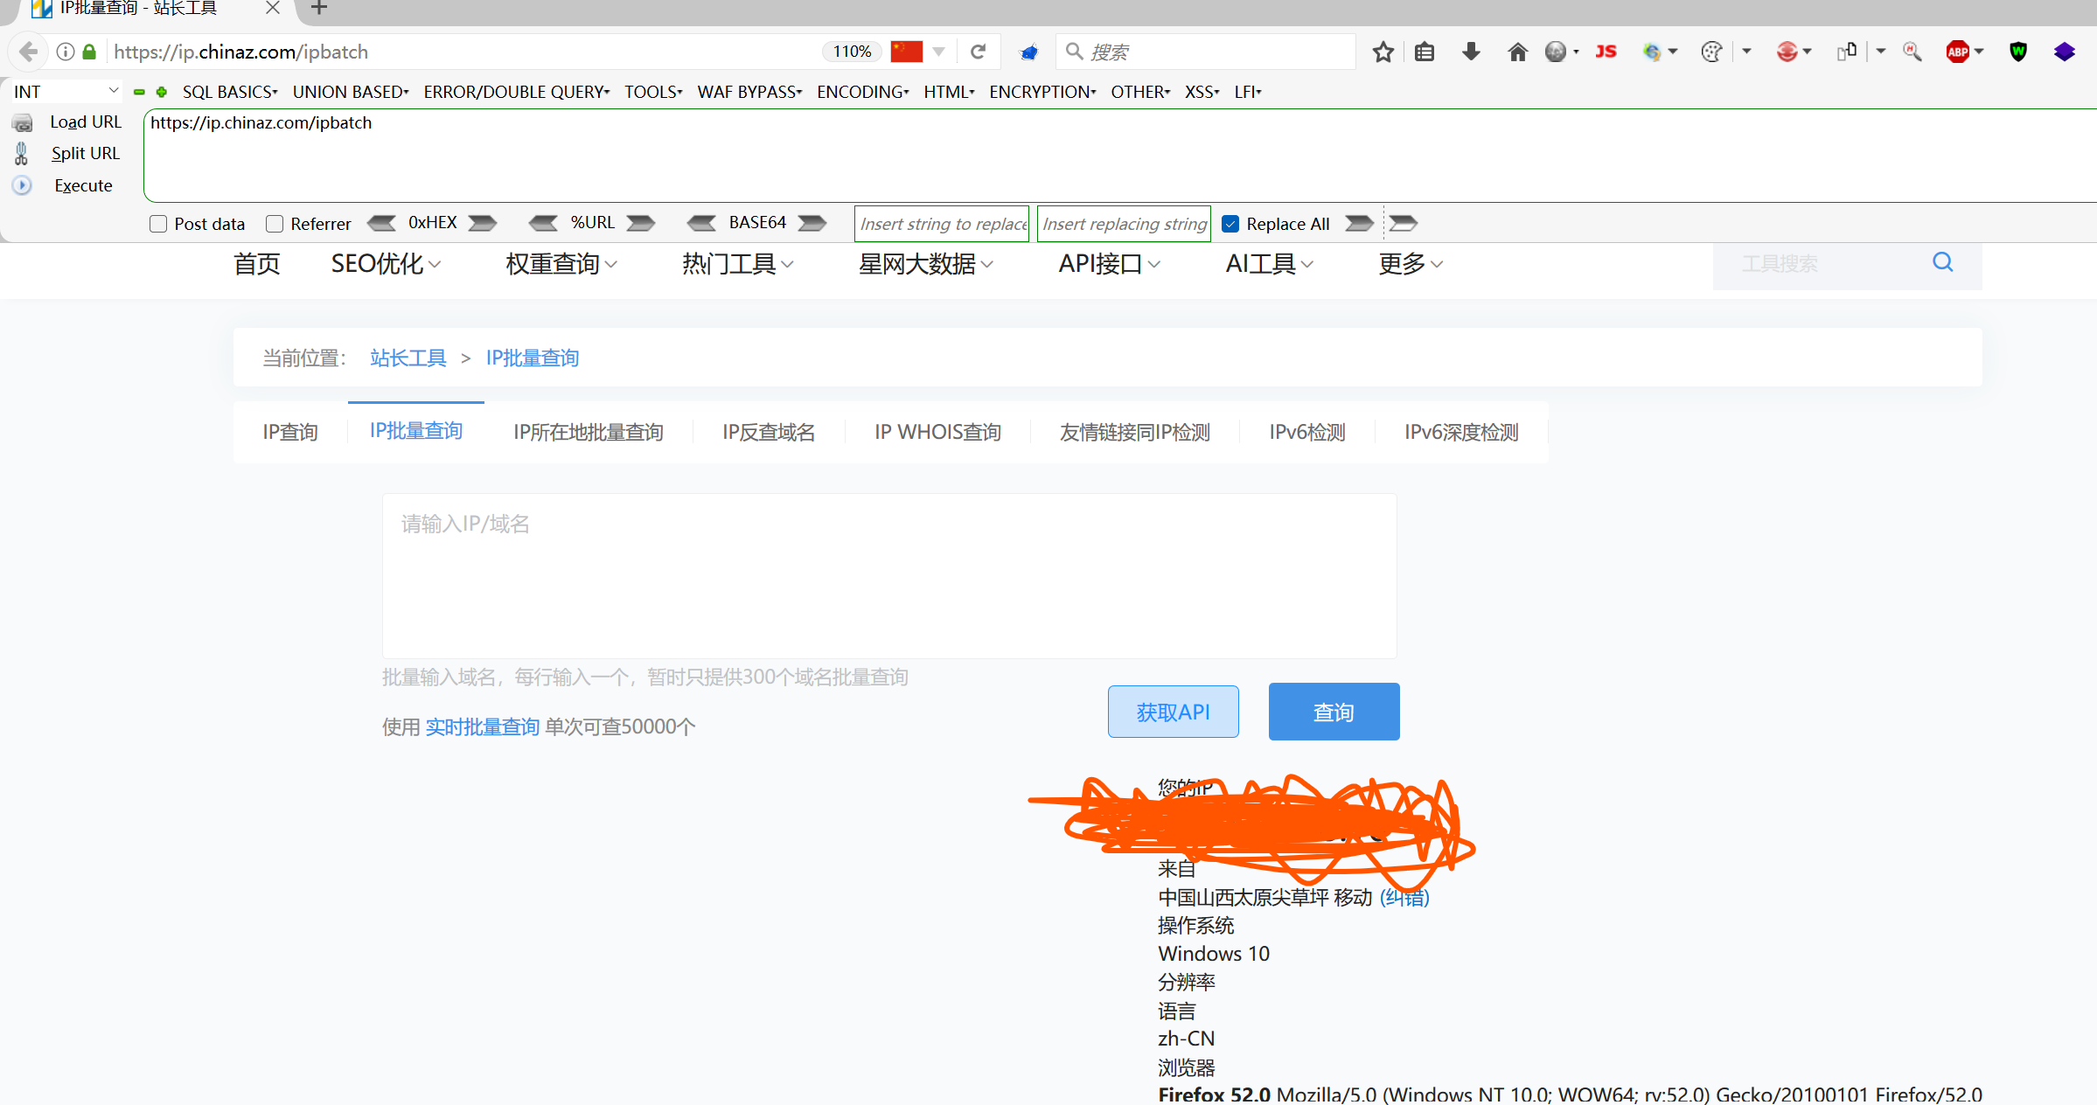
Task: Click the site information icon
Action: tap(66, 52)
